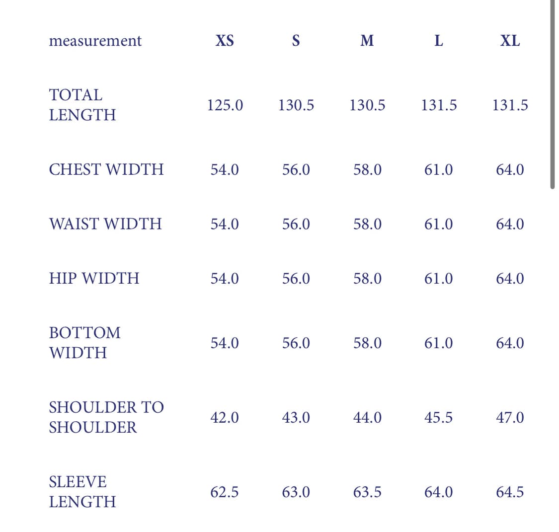This screenshot has height=532, width=559.
Task: Click the vertical scrollbar on the right
Action: tap(552, 94)
